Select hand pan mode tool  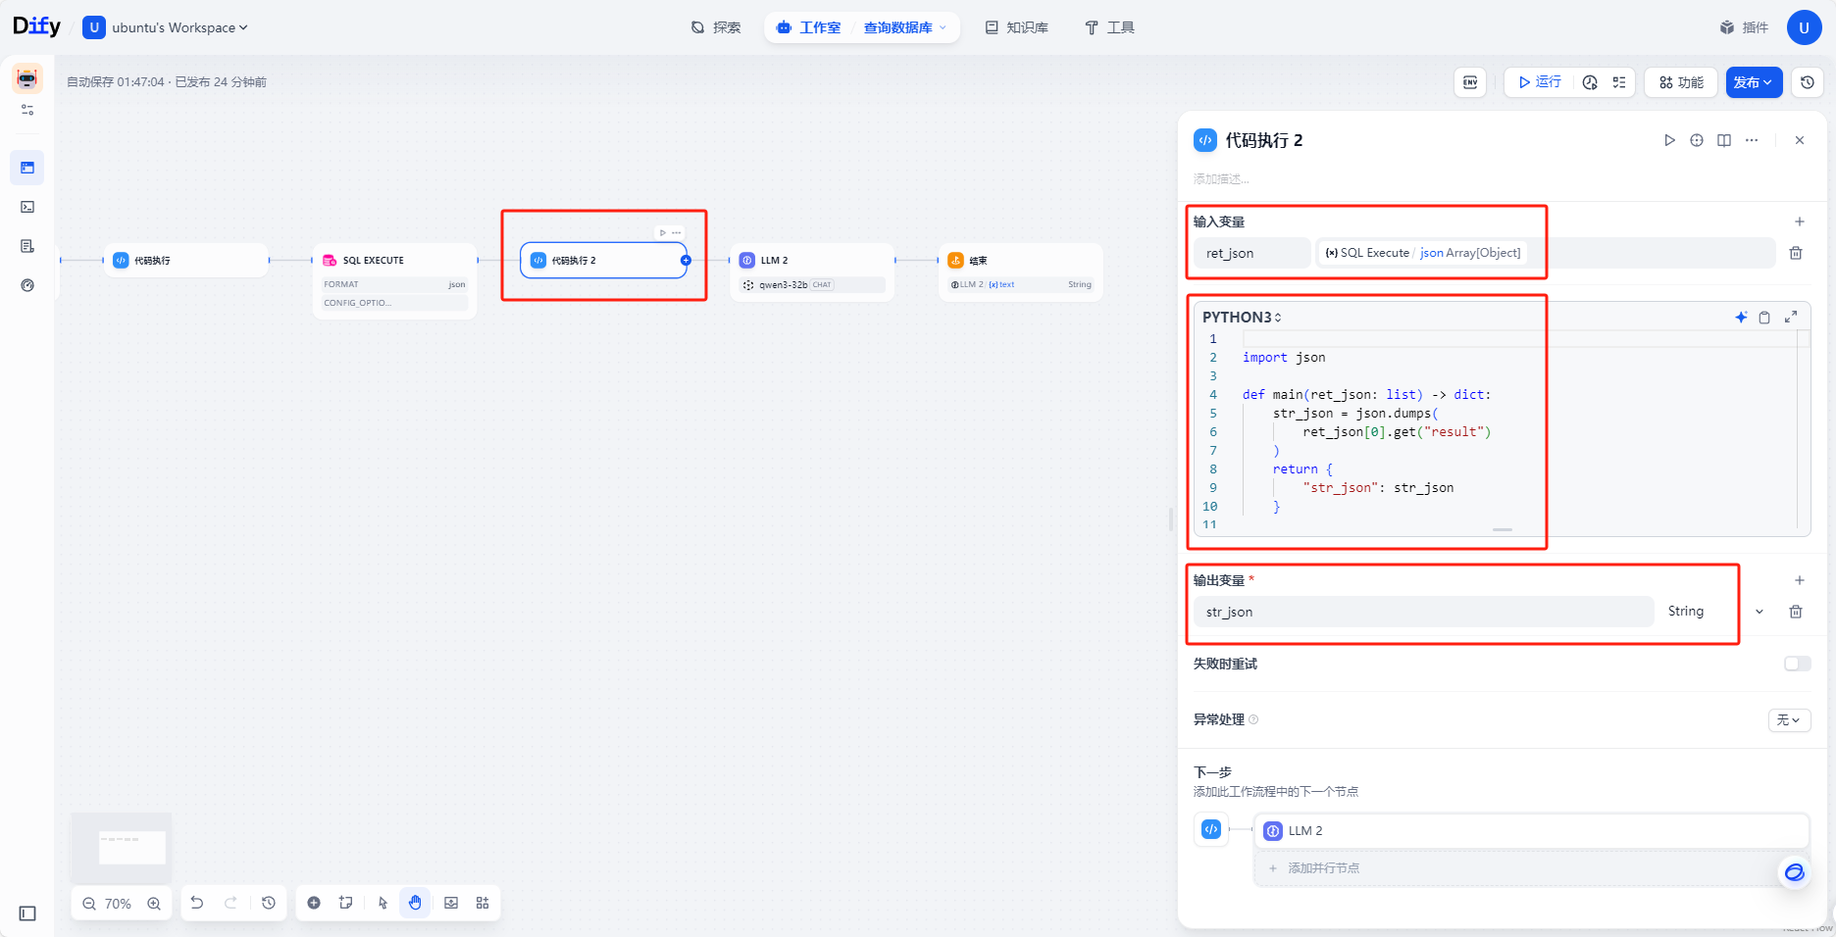click(x=415, y=903)
